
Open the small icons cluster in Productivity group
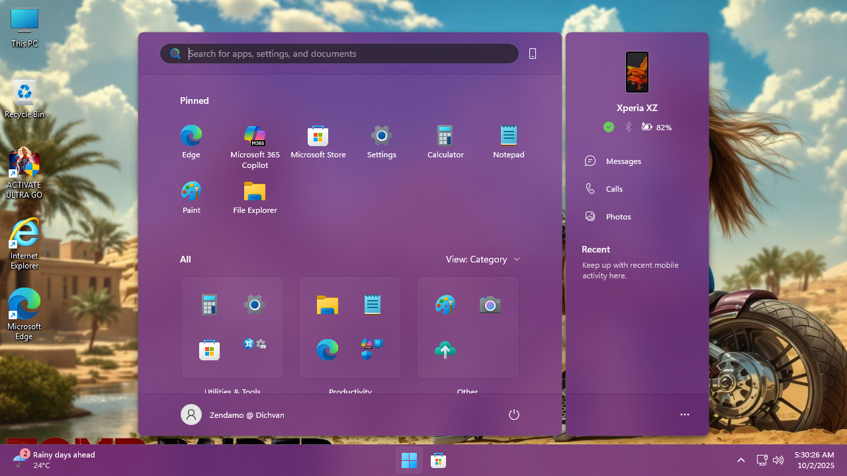click(373, 349)
